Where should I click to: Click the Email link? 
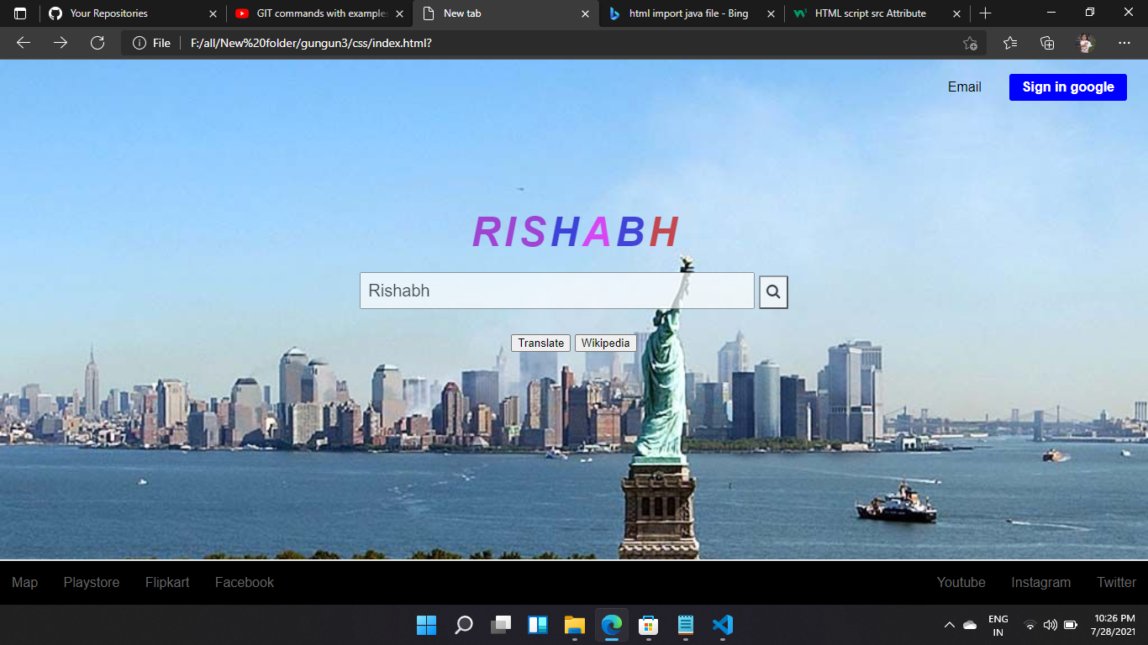[964, 87]
